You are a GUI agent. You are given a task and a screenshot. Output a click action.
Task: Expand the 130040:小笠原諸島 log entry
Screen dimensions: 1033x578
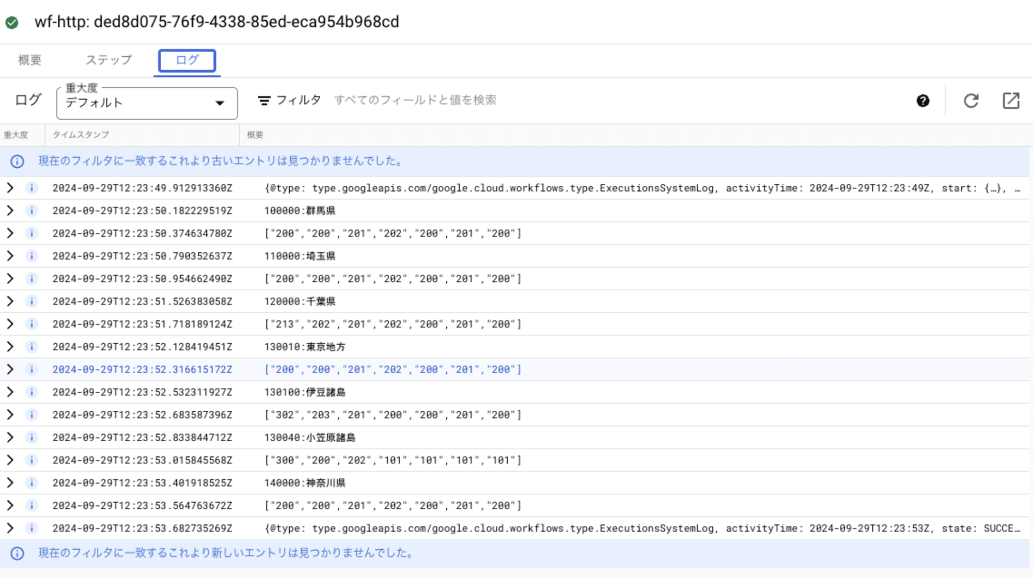[10, 438]
